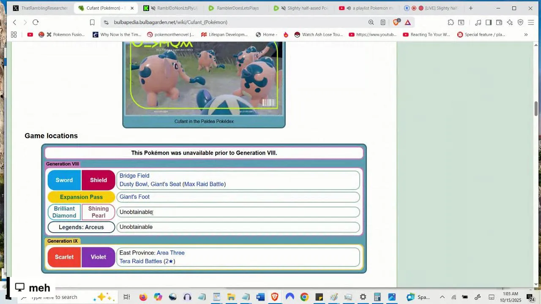Open the pokemonthenovel bookmark
This screenshot has width=541, height=304.
point(171,35)
